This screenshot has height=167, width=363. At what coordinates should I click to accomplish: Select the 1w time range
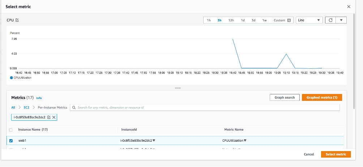[x=264, y=20]
